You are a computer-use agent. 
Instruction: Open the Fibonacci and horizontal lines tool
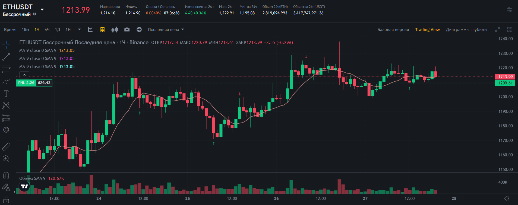point(6,69)
